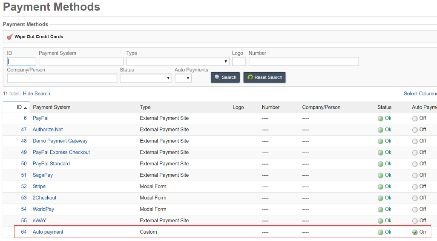Open the Demo Payment Gateway link
The height and width of the screenshot is (241, 437).
click(60, 141)
